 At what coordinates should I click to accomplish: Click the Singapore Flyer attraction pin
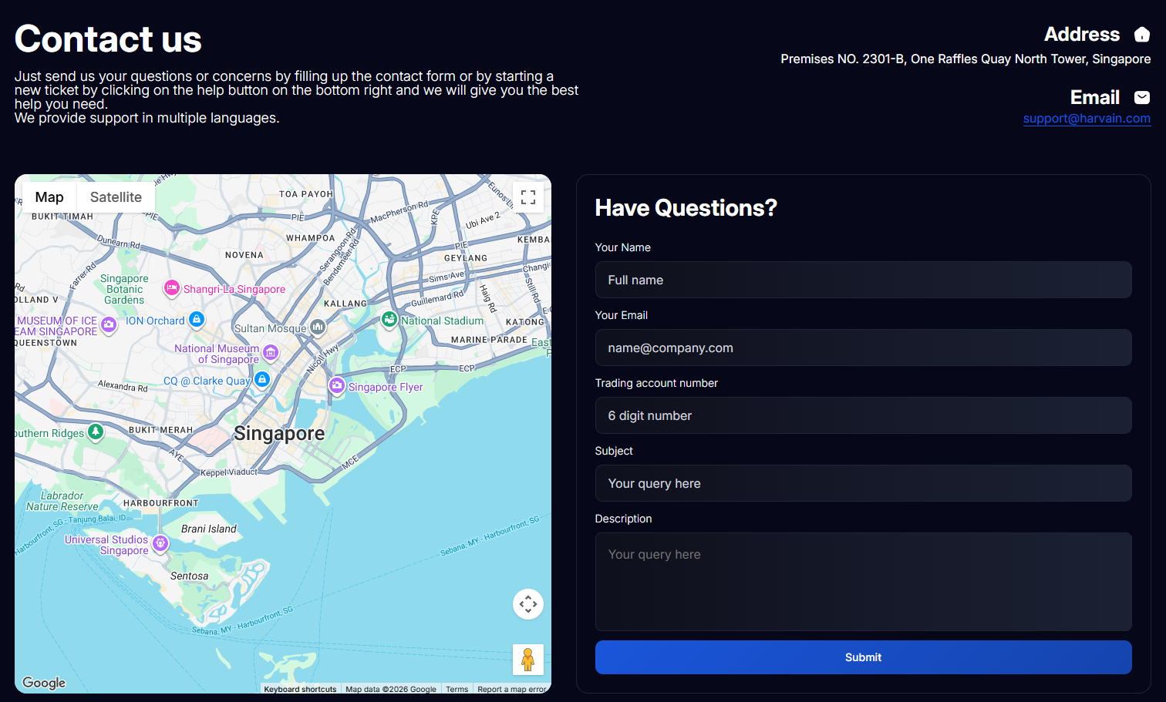click(337, 385)
